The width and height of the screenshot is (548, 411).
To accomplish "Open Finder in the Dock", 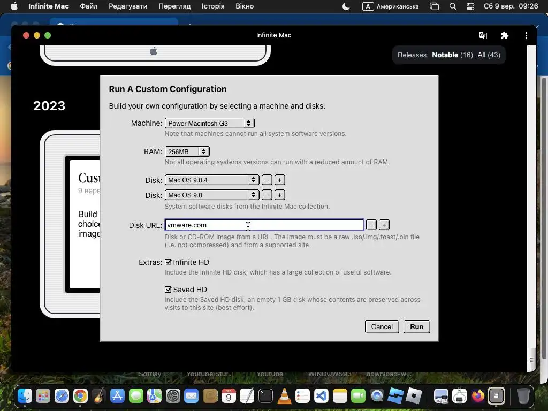I will [25, 396].
